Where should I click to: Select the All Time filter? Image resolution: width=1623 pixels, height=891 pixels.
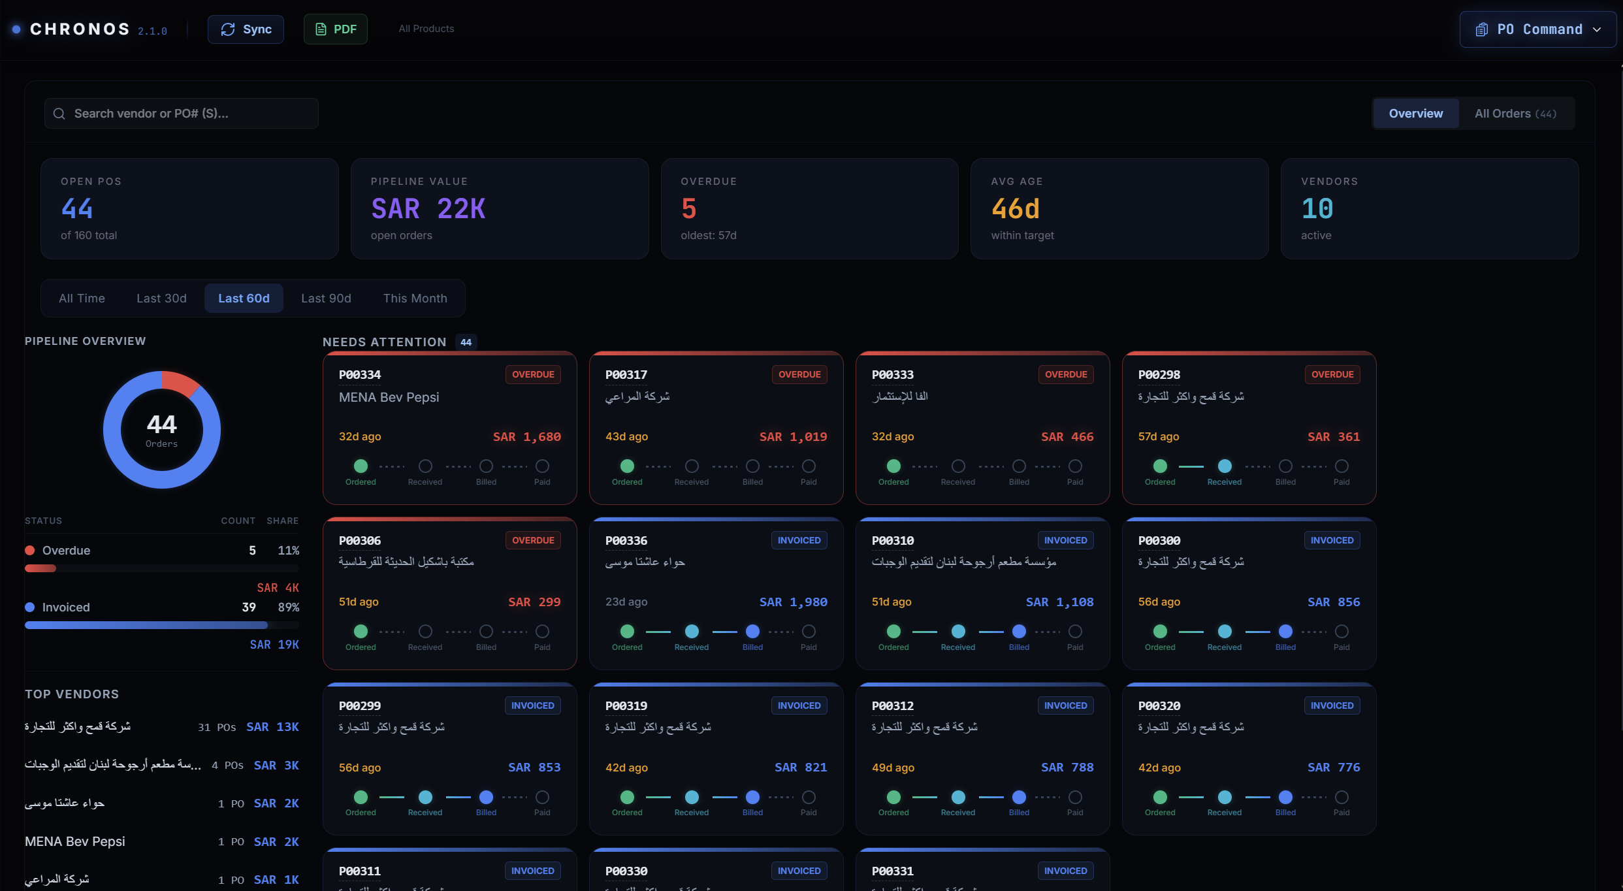pos(82,299)
